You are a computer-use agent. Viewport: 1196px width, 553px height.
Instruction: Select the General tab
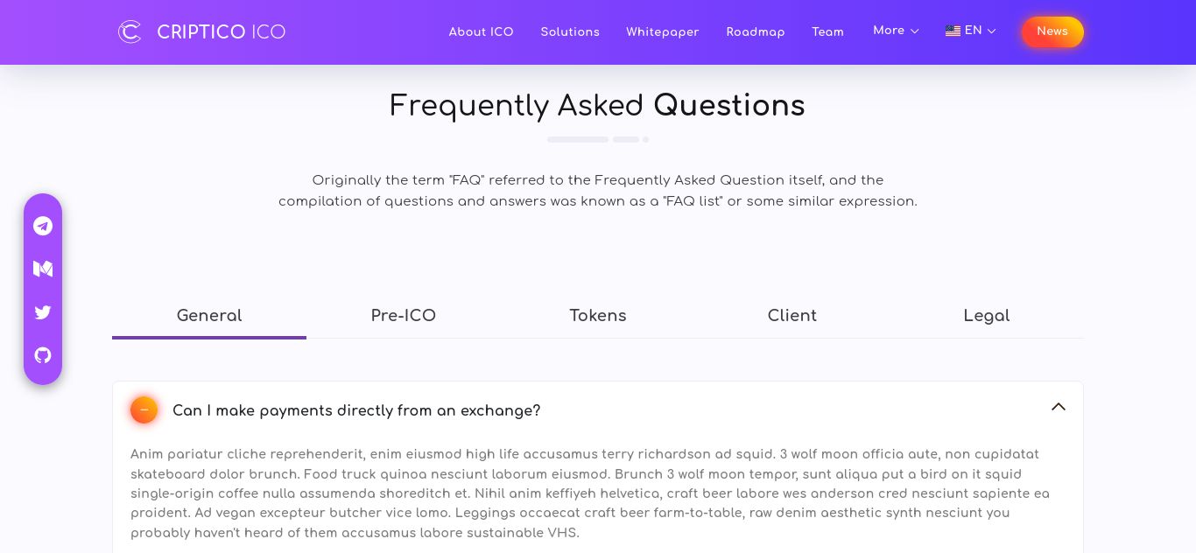pos(209,316)
